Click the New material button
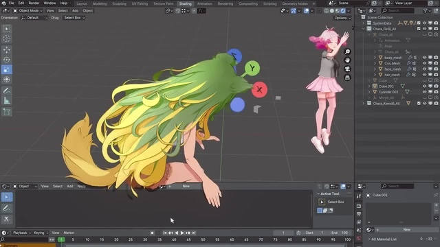 click(x=406, y=230)
